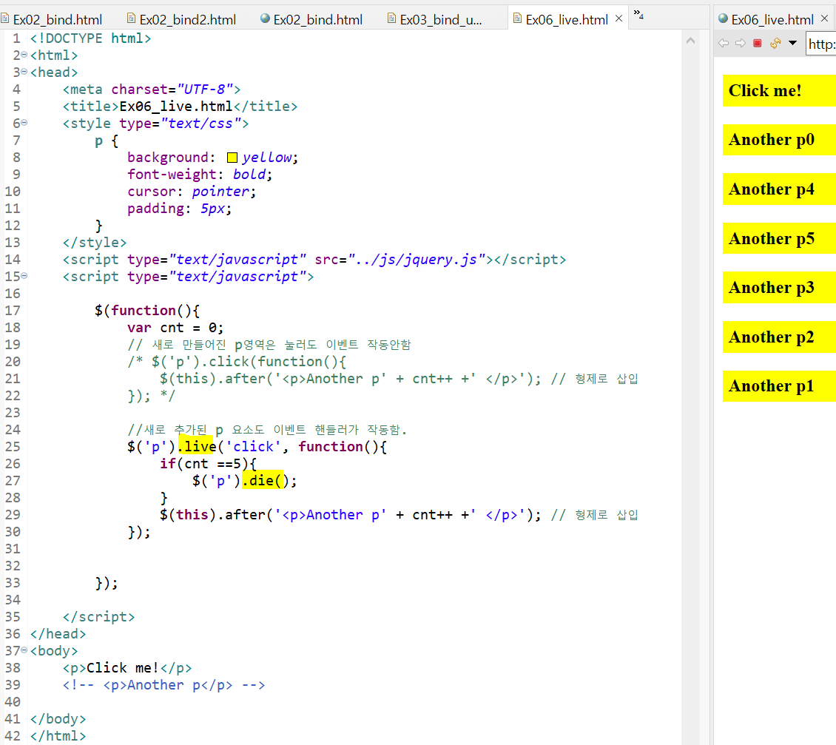Click the 'Another p0' paragraph in preview
836x745 pixels.
(x=779, y=140)
